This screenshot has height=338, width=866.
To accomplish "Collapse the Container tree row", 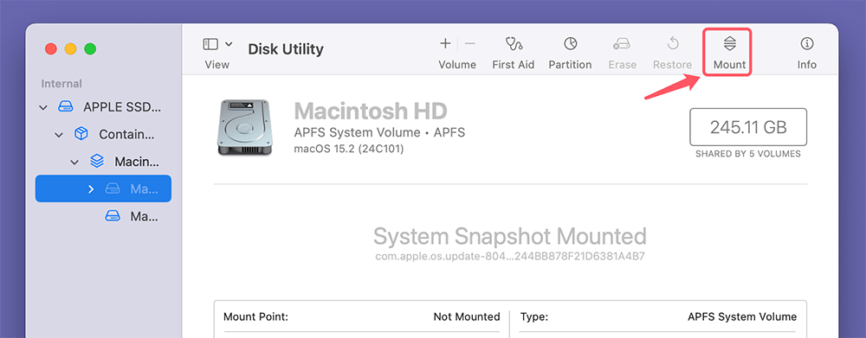I will click(x=59, y=134).
